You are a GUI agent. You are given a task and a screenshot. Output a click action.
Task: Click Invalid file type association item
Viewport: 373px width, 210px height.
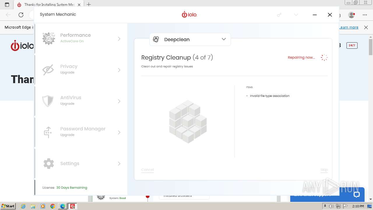coord(270,96)
